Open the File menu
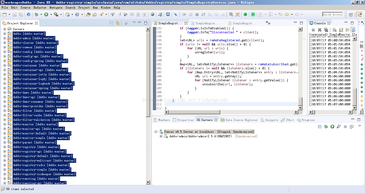The height and width of the screenshot is (194, 365). tap(5, 7)
